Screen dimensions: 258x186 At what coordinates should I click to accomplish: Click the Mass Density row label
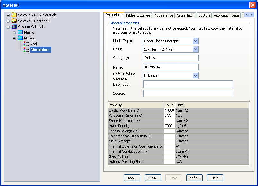coord(136,126)
